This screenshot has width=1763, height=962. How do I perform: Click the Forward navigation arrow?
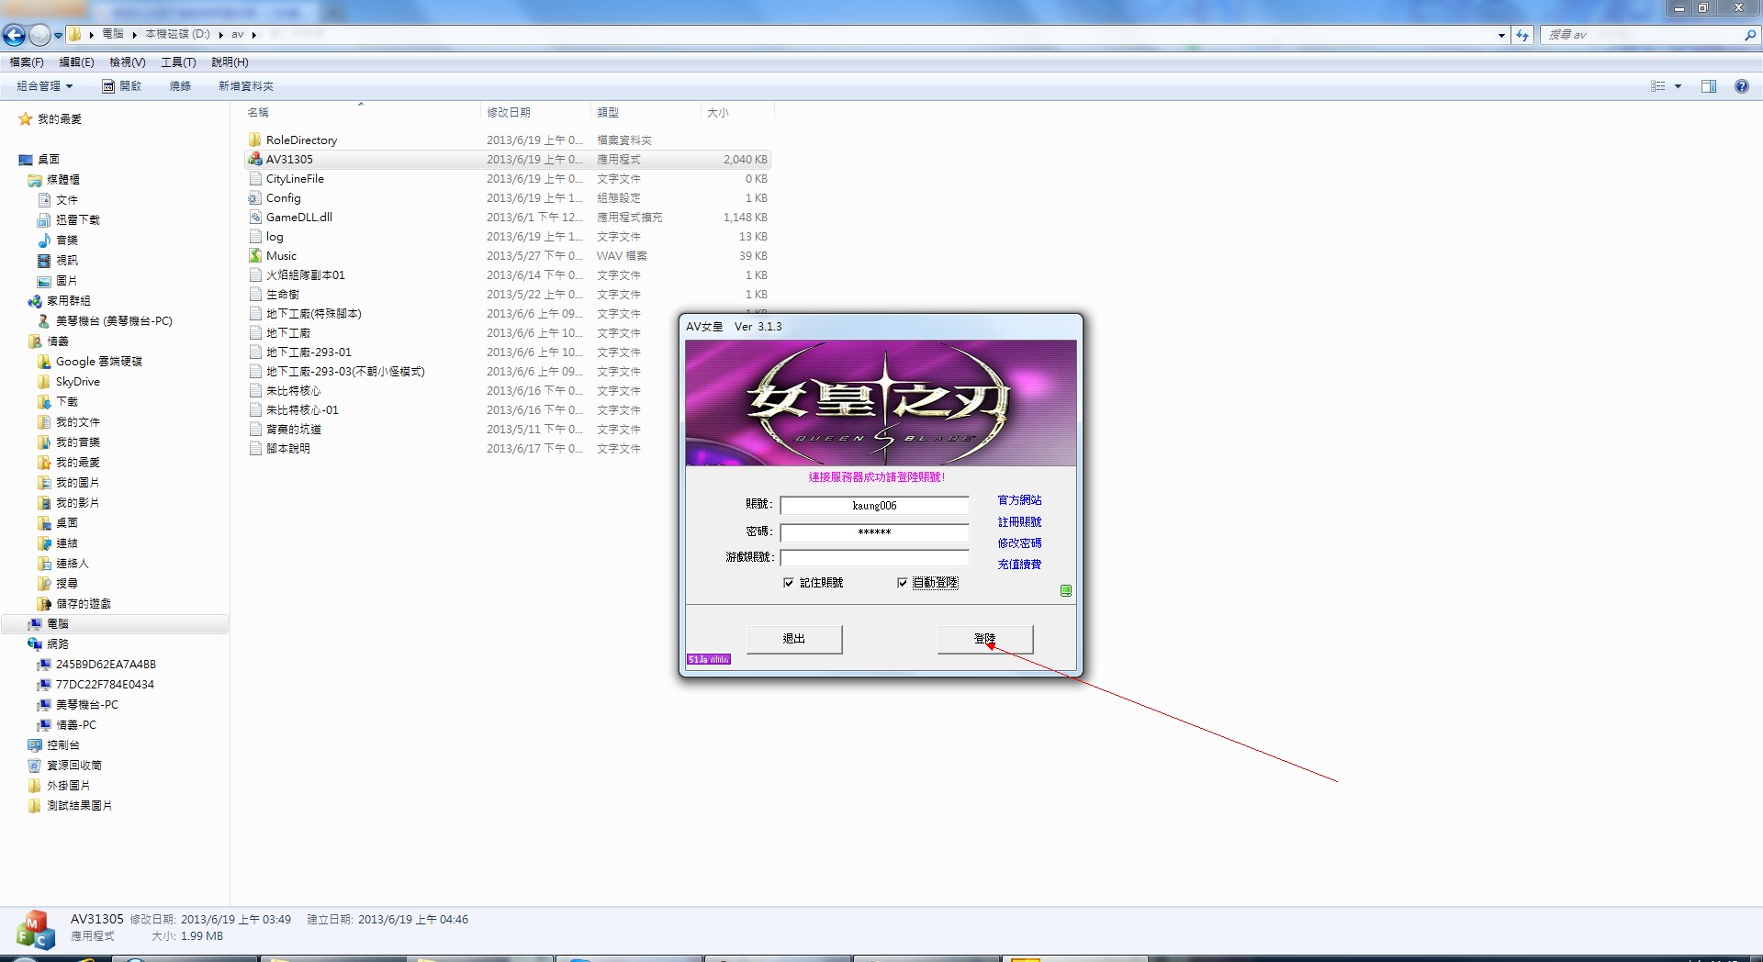click(x=39, y=35)
